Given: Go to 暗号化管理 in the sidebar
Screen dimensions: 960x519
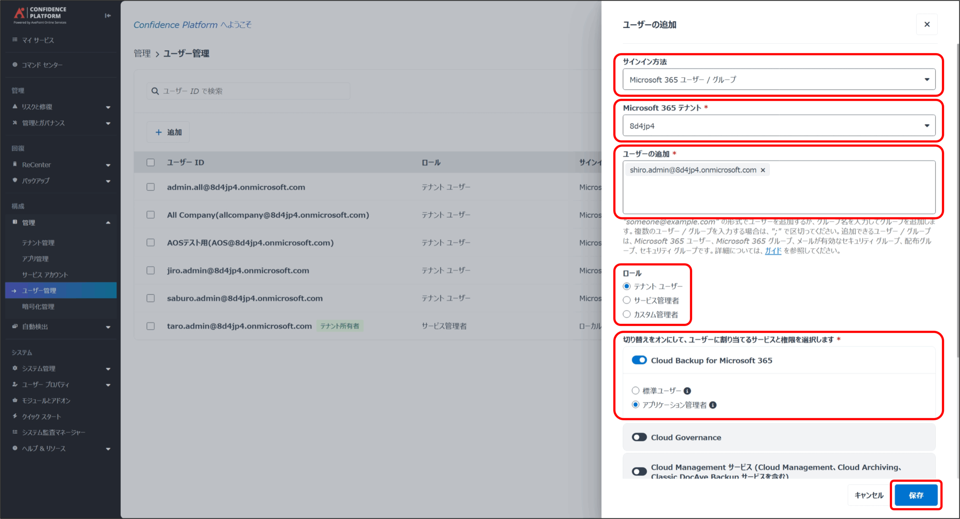Looking at the screenshot, I should pos(38,307).
